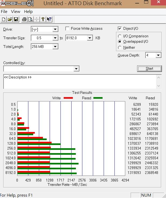
Task: Click the read value 1170691
Action: point(151,138)
